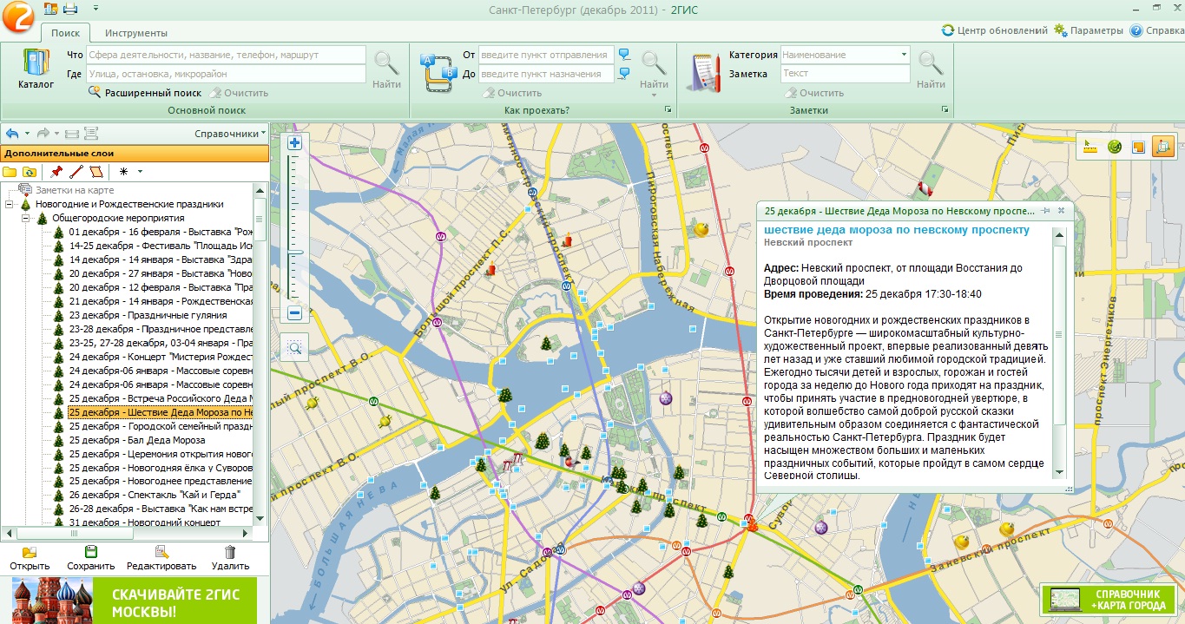This screenshot has height=624, width=1185.
Task: Click the Редактировать button
Action: pyautogui.click(x=161, y=557)
